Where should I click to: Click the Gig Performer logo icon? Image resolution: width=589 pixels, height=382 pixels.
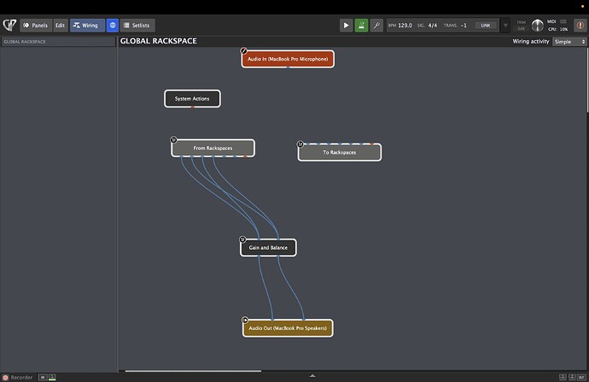tap(9, 25)
